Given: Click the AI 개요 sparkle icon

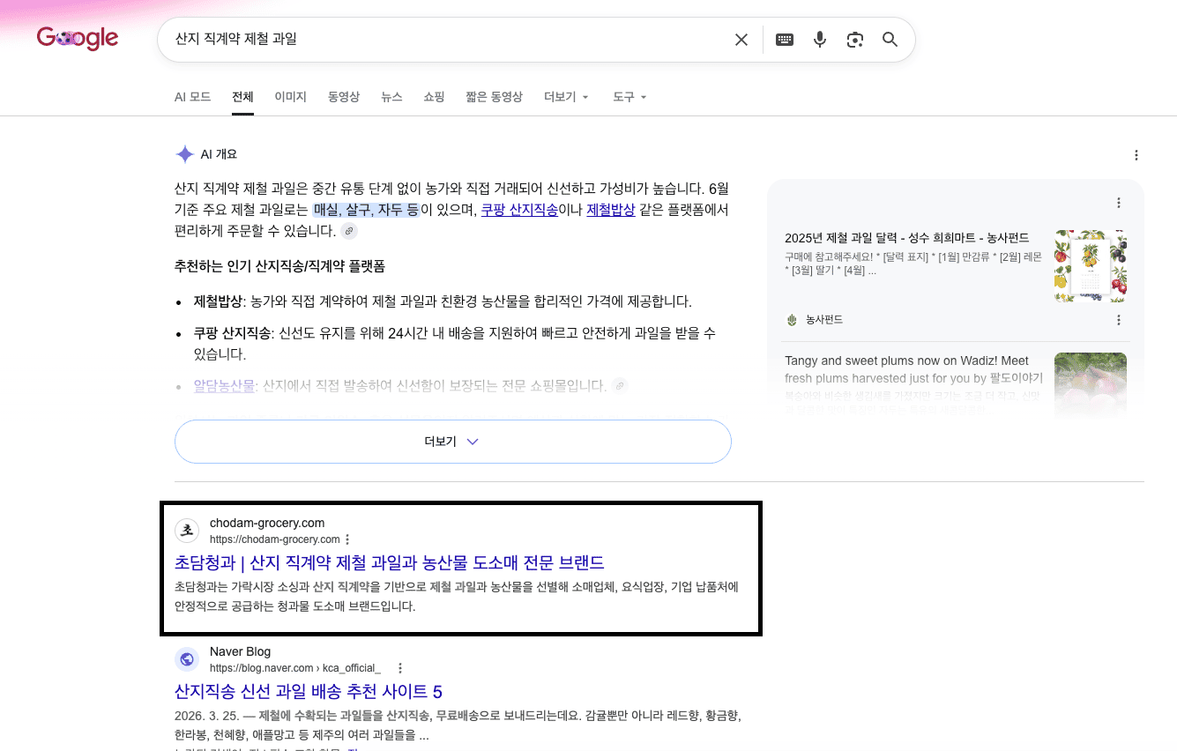Looking at the screenshot, I should coord(184,154).
